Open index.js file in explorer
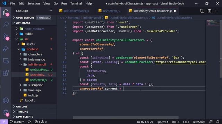Viewport: 222px width, 124px height. point(33,95)
